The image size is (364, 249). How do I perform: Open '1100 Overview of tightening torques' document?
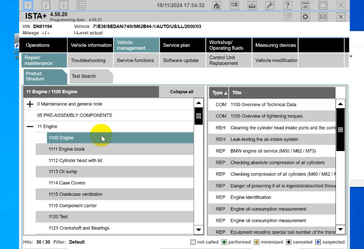272,116
